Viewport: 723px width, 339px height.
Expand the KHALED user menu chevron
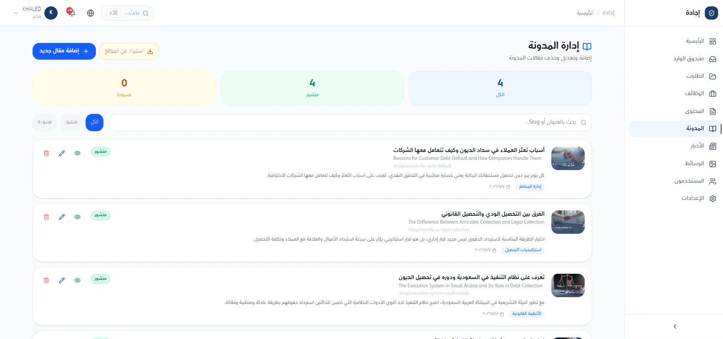click(16, 13)
